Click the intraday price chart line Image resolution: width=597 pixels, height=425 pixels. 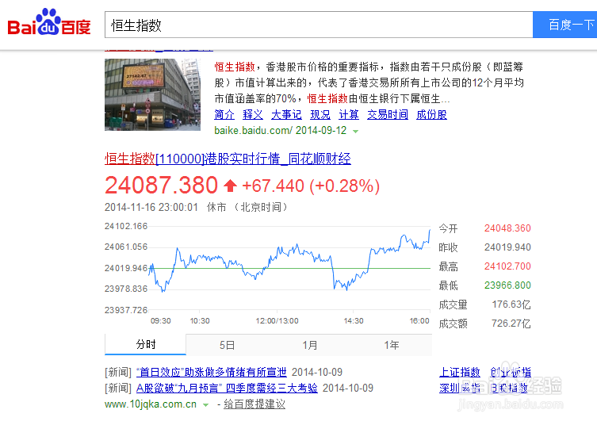[x=289, y=262]
